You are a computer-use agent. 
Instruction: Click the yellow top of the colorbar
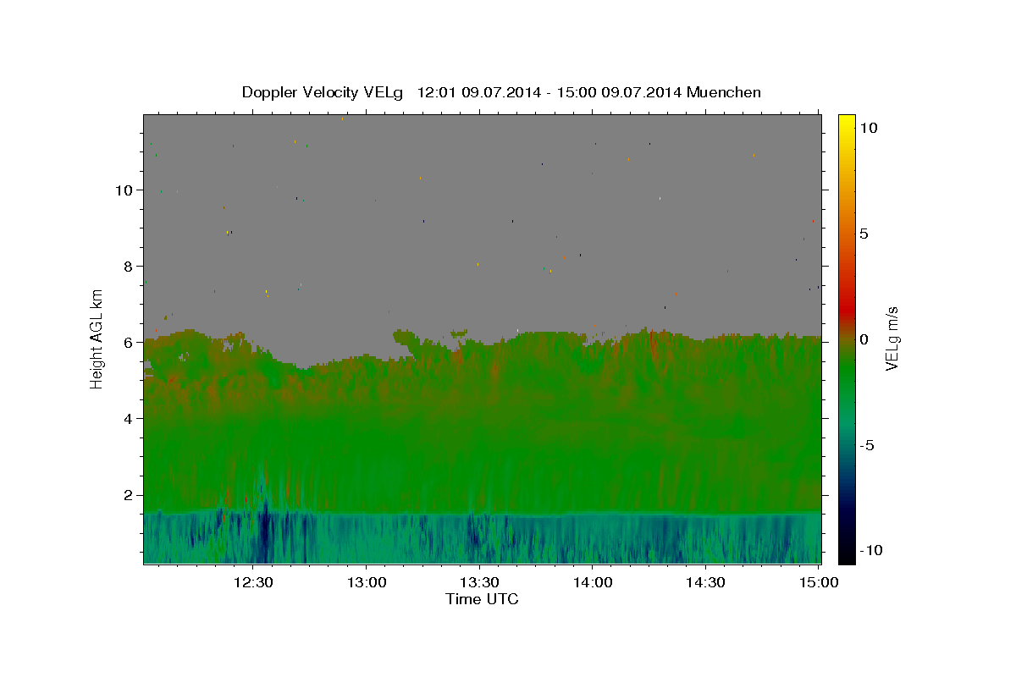[846, 121]
